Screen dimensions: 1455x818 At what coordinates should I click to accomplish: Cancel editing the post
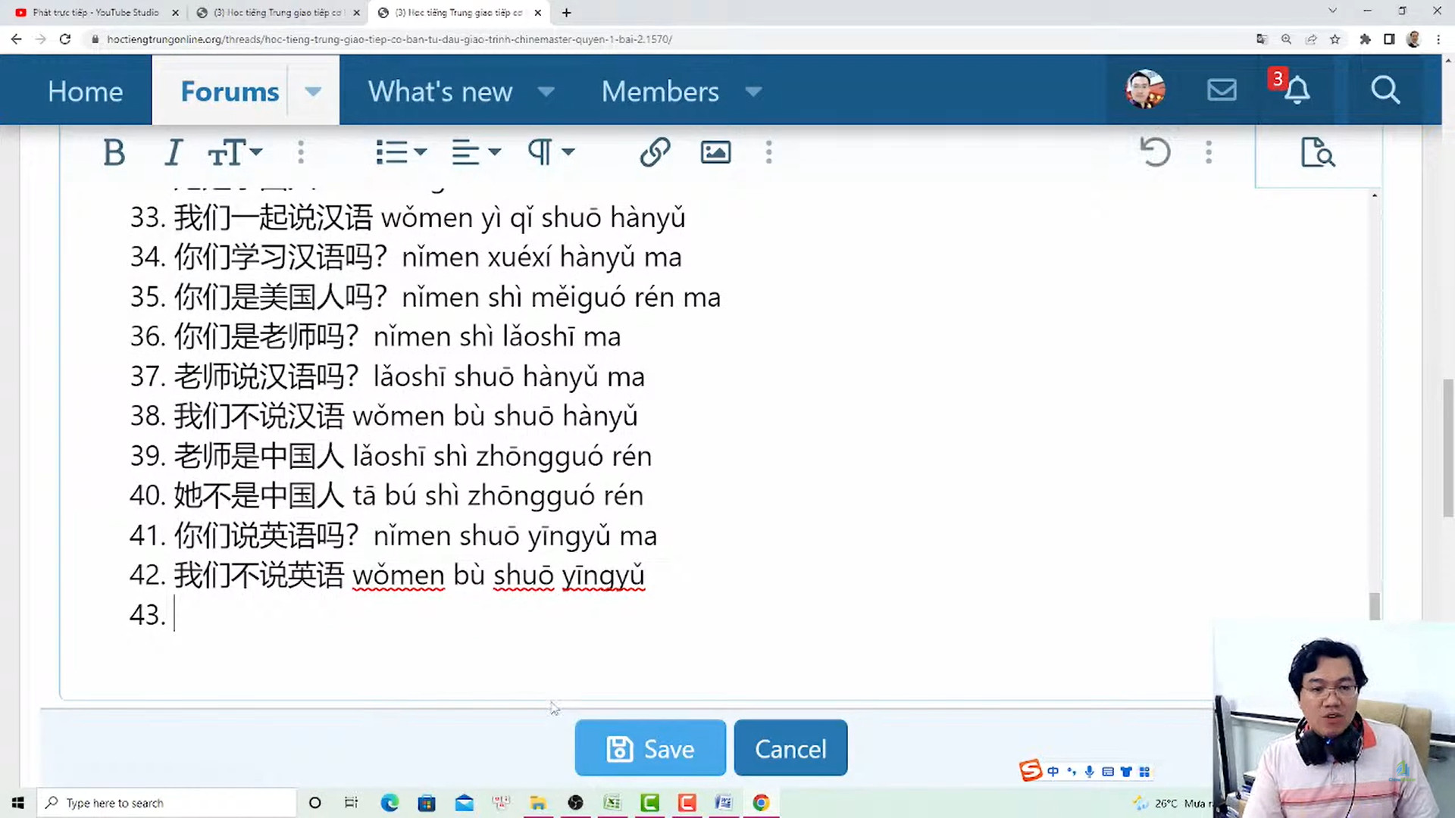[x=790, y=748]
